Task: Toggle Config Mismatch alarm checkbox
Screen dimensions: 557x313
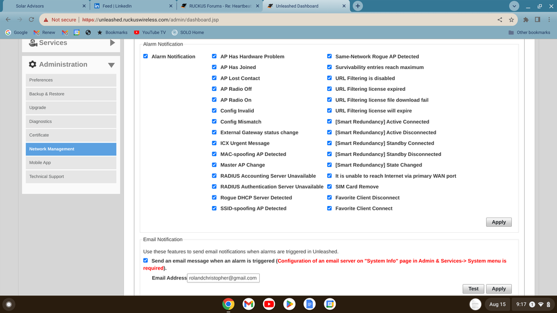Action: (214, 121)
